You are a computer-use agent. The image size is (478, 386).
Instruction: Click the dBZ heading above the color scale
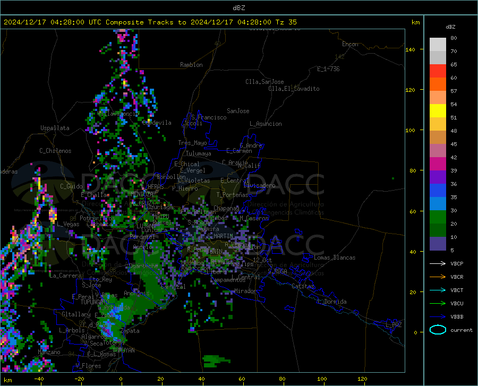450,27
